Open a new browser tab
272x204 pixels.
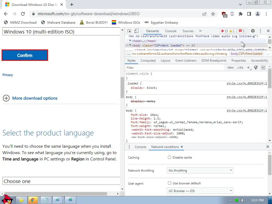point(72,5)
